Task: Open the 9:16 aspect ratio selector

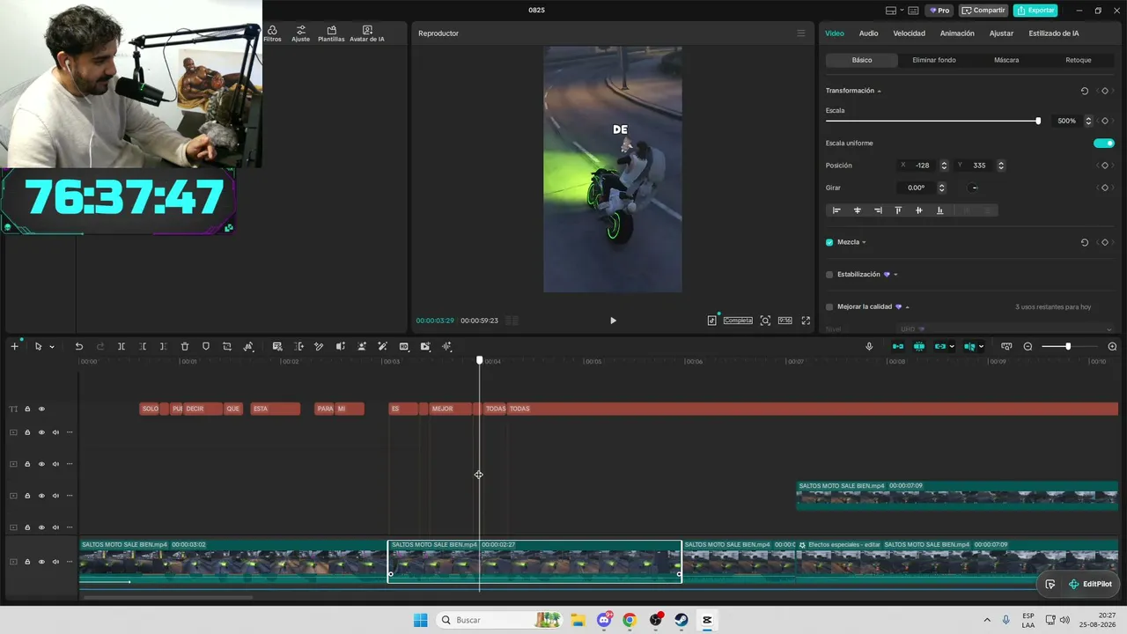Action: point(784,321)
